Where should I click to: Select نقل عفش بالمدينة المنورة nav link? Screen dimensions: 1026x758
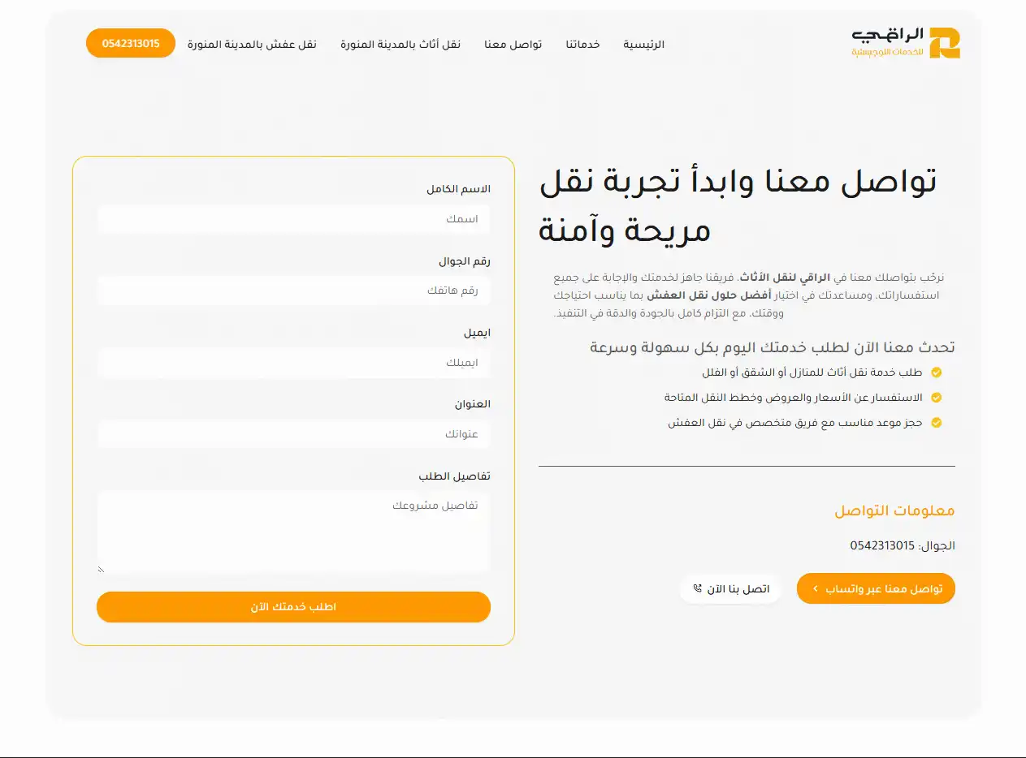[x=252, y=44]
